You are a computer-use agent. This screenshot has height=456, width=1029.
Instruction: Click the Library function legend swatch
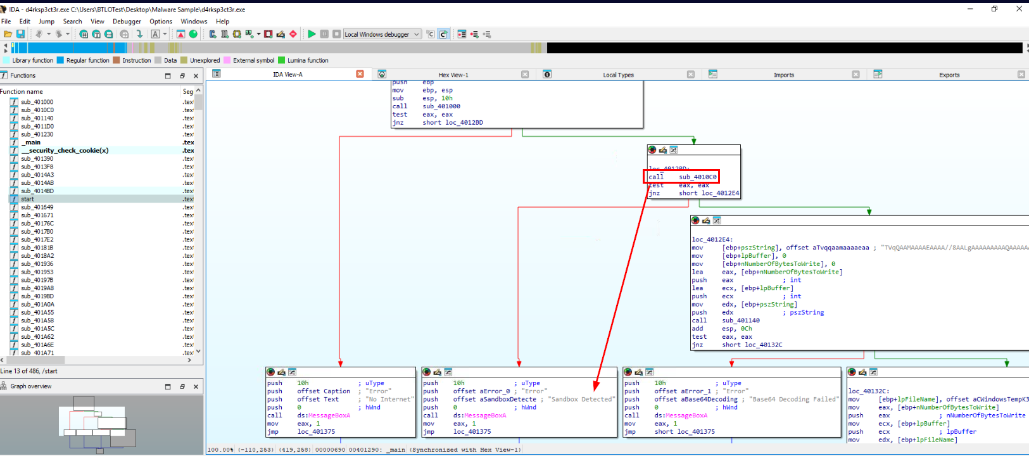pos(6,60)
